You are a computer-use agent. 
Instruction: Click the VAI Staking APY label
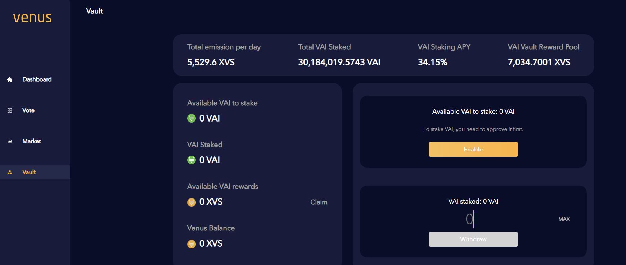444,47
